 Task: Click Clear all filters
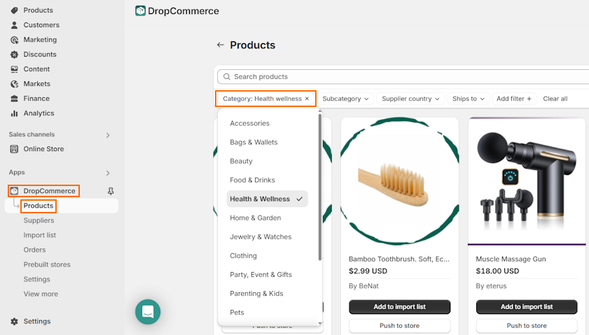tap(555, 99)
